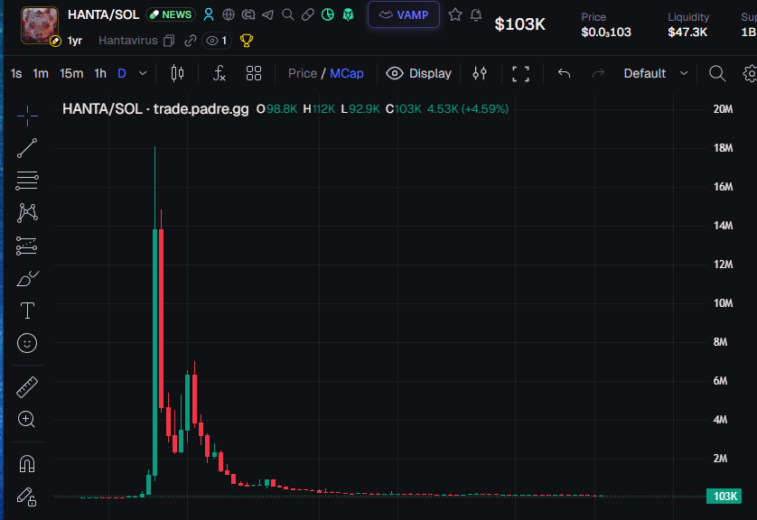Select the crosshair cursor tool

tap(27, 116)
